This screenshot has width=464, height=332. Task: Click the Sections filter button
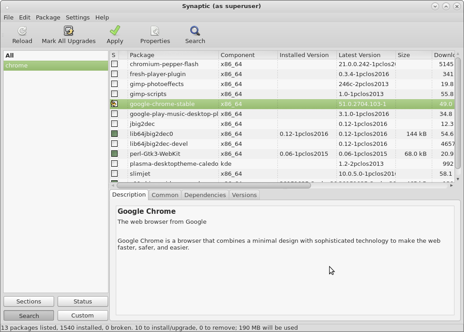pos(28,301)
